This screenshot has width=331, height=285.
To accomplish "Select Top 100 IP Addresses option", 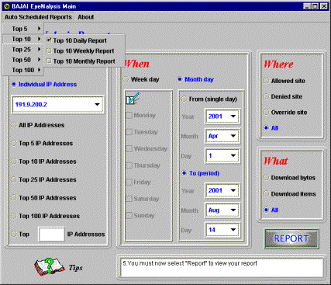I will pos(14,216).
